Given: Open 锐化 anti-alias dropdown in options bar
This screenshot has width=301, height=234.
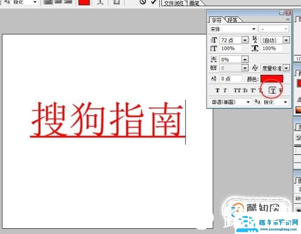Looking at the screenshot, I should (35, 2).
